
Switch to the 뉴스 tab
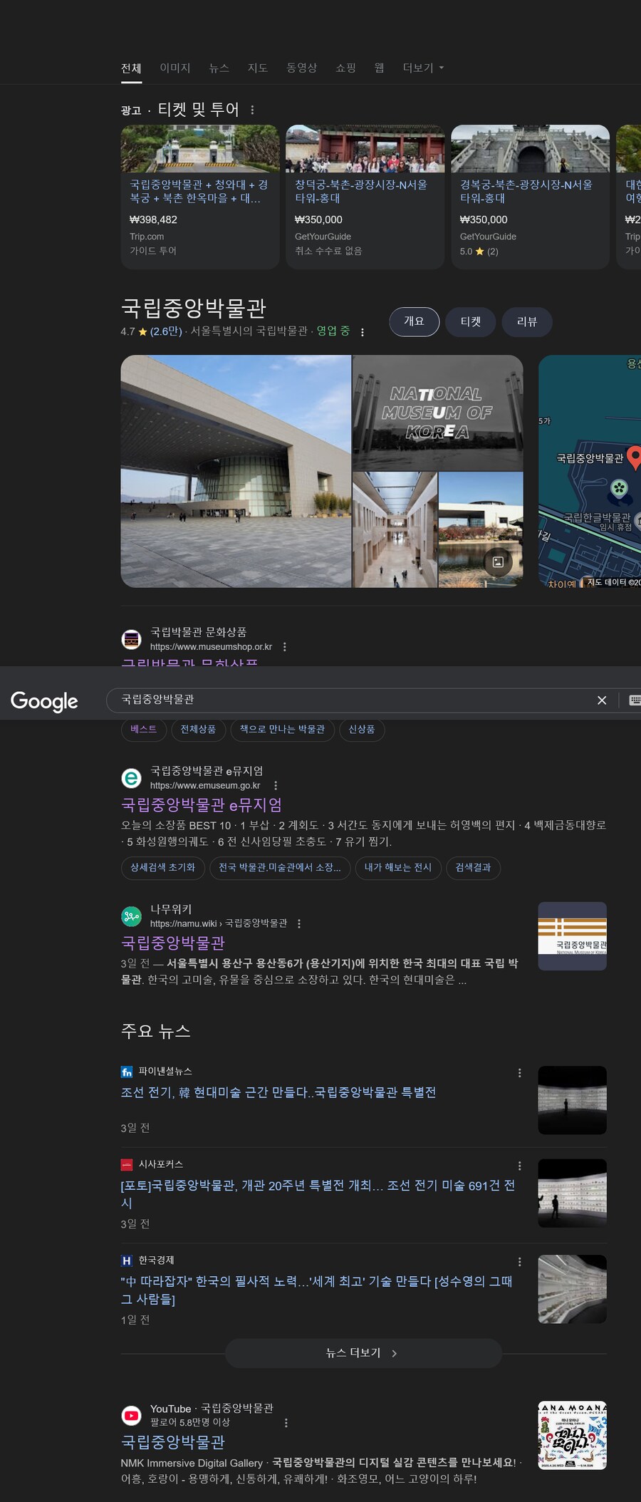tap(219, 68)
